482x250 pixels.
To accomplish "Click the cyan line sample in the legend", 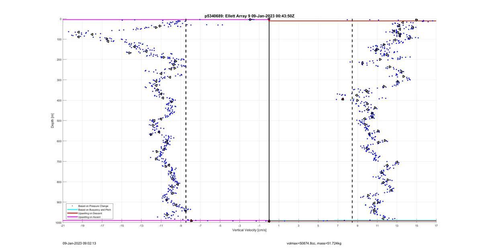I will pyautogui.click(x=72, y=210).
